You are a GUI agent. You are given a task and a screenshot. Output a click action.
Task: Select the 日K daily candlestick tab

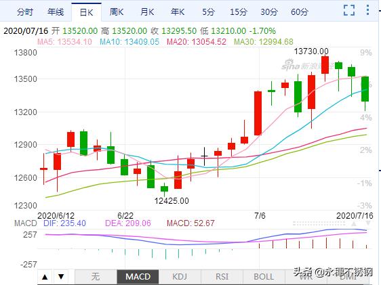point(86,12)
